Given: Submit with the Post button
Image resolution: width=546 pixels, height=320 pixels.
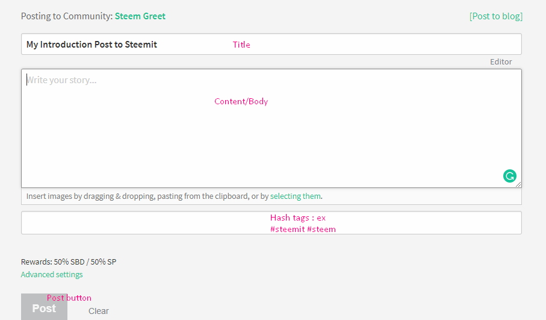Looking at the screenshot, I should coord(44,307).
